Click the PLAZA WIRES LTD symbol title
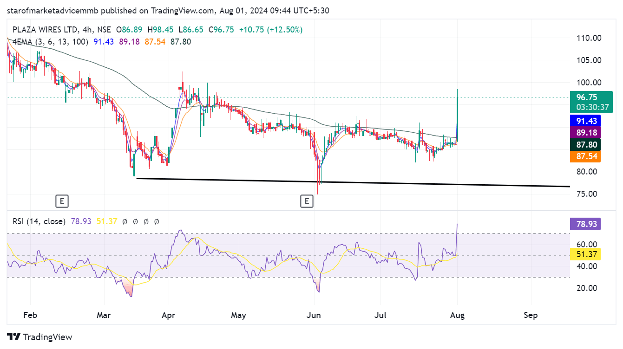The image size is (623, 349). click(45, 30)
